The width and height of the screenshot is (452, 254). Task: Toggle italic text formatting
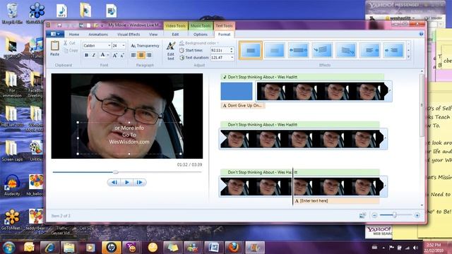[94, 55]
